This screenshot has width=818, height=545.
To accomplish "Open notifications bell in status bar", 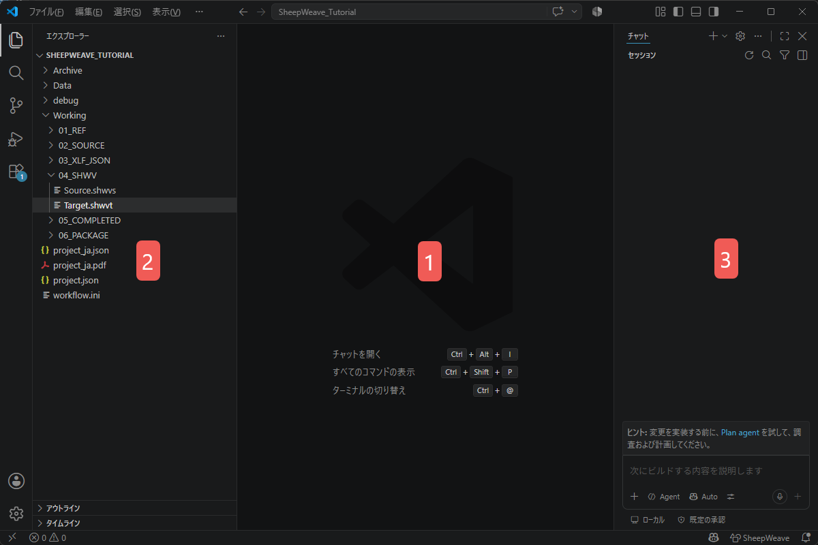I will tap(806, 538).
